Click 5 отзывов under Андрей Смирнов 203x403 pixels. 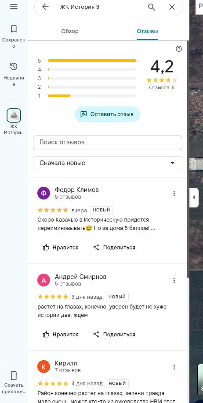68,284
